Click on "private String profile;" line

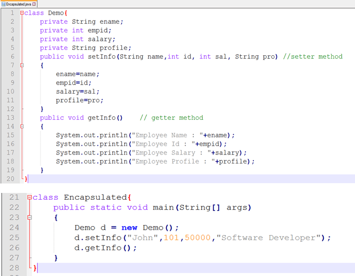[x=85, y=48]
